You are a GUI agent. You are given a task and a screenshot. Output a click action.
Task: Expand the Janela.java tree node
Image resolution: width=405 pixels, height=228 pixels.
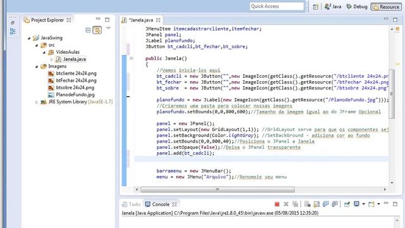click(51, 60)
